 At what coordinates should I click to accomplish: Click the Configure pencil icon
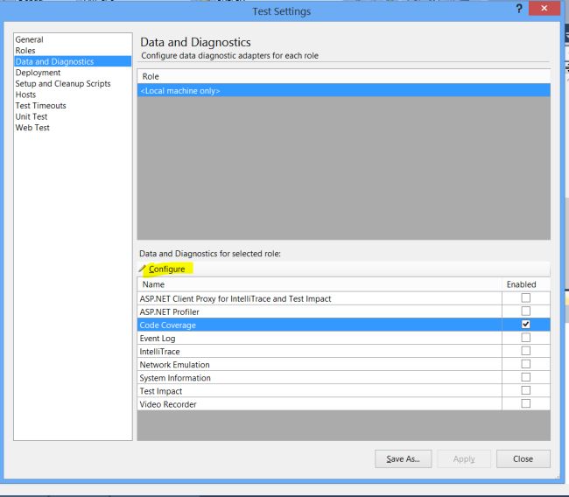142,269
